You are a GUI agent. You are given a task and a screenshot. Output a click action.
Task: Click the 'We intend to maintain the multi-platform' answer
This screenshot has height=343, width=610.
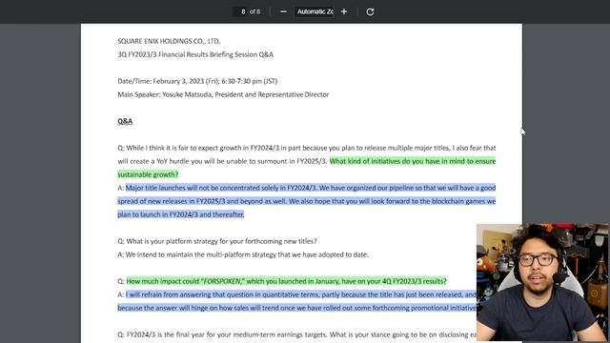point(243,254)
